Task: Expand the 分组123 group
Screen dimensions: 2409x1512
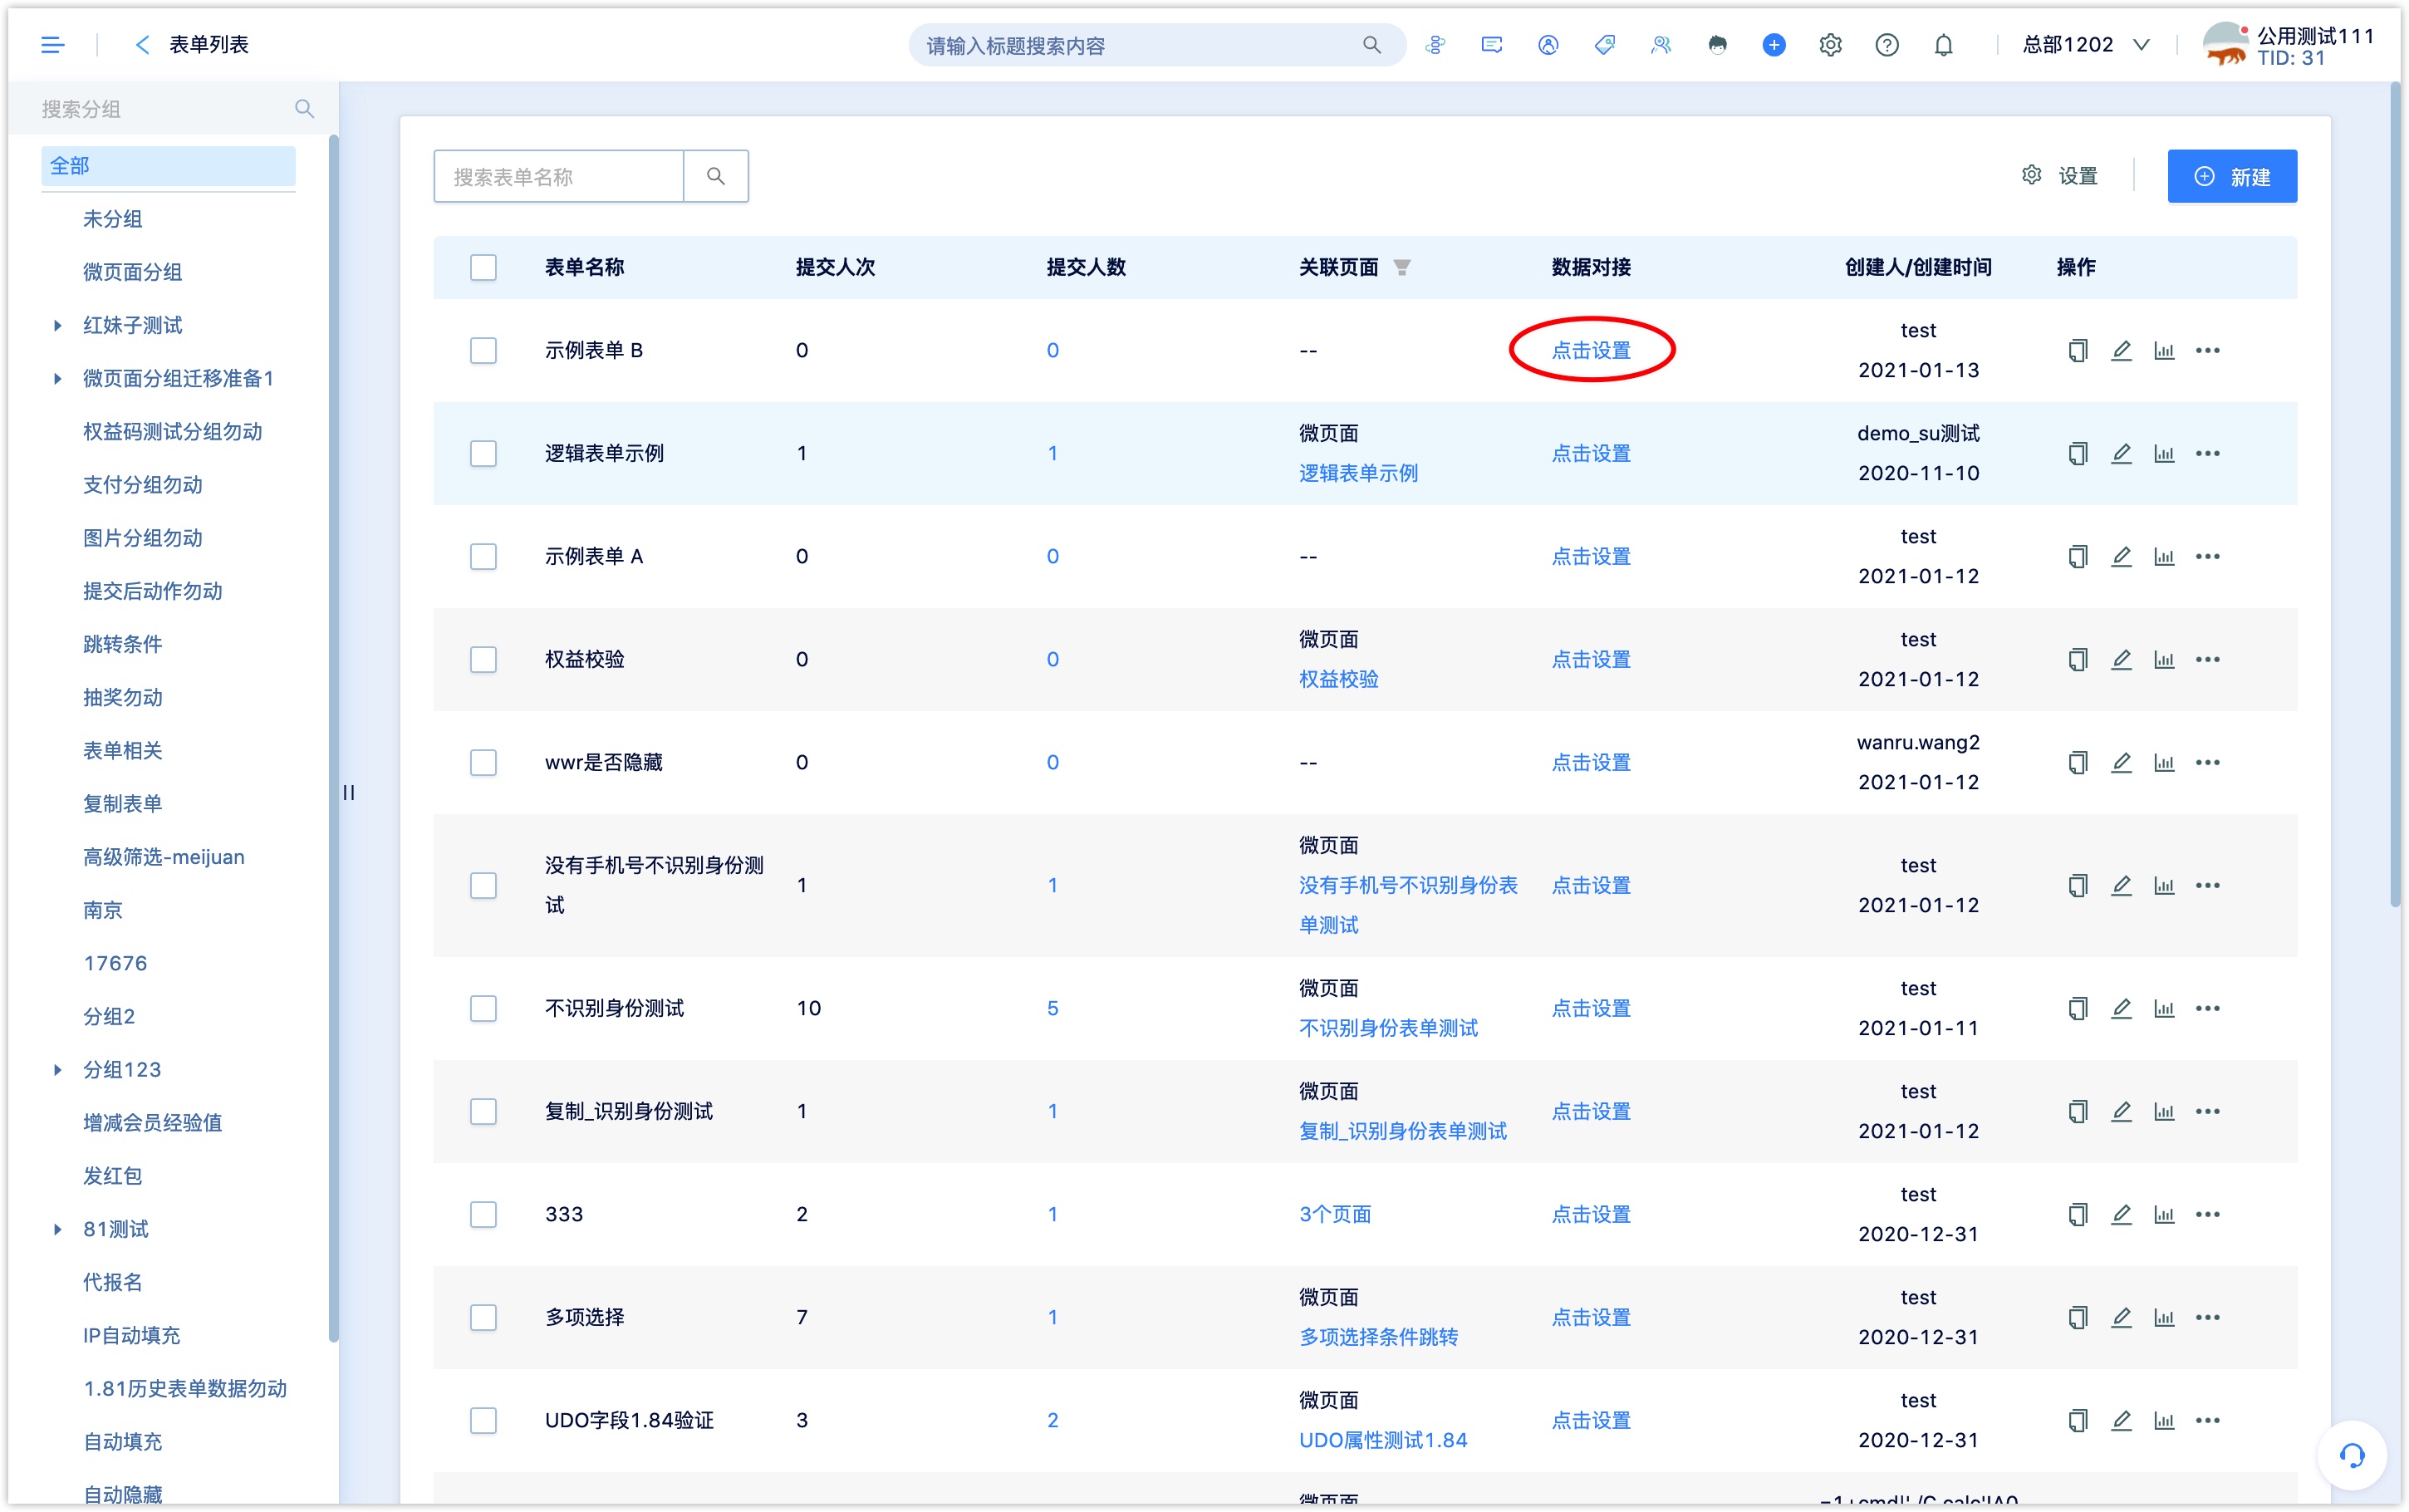Action: pyautogui.click(x=57, y=1069)
